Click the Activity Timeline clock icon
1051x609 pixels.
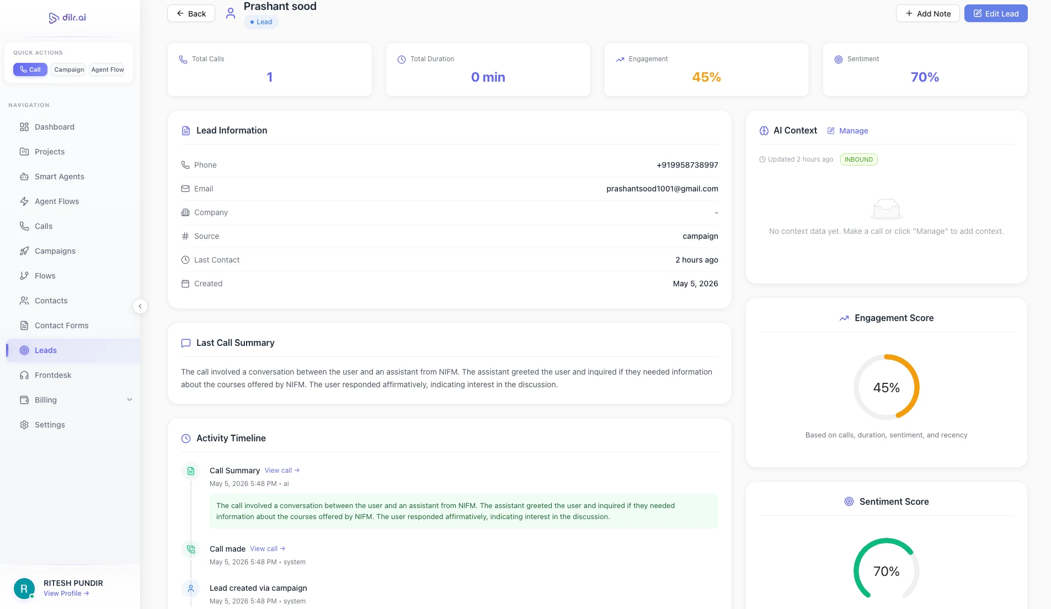point(186,439)
